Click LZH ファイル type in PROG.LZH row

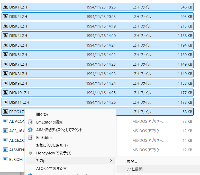(x=142, y=112)
